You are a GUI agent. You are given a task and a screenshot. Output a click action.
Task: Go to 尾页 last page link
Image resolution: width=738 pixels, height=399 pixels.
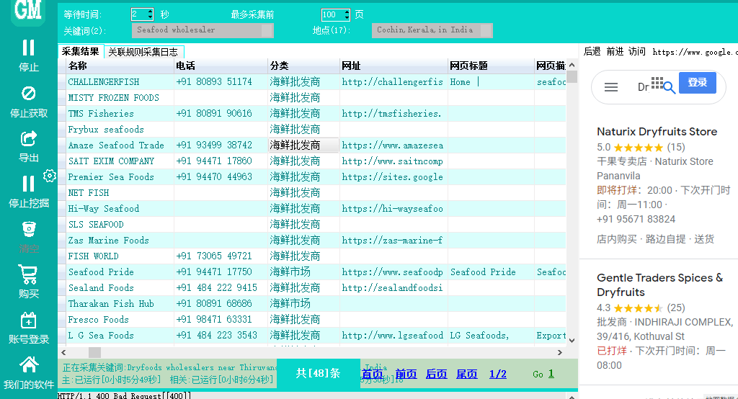[x=467, y=374]
